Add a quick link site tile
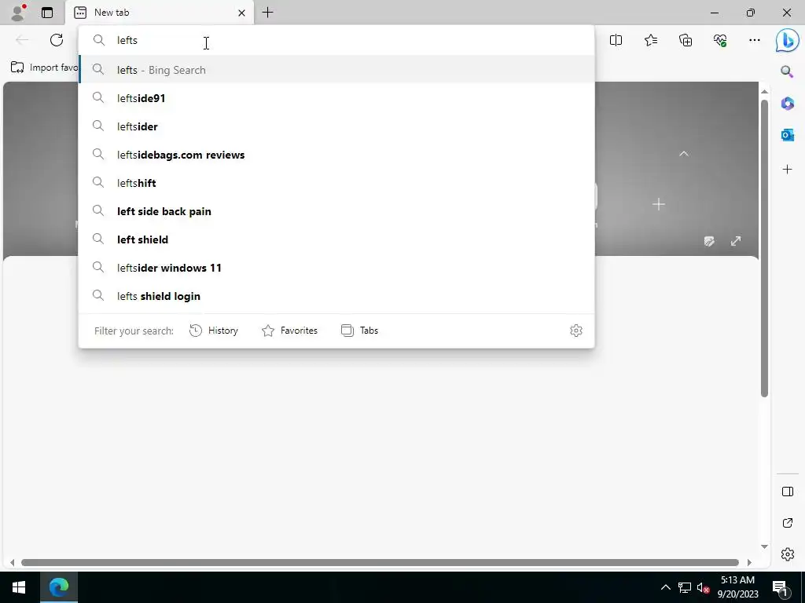 (x=659, y=205)
